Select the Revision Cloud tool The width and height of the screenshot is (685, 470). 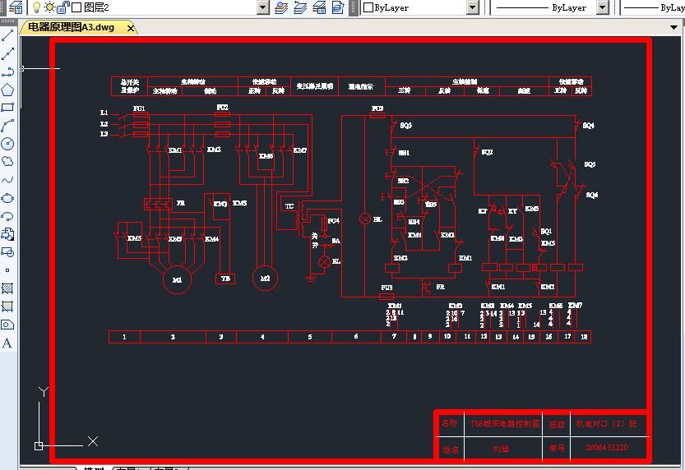[8, 162]
